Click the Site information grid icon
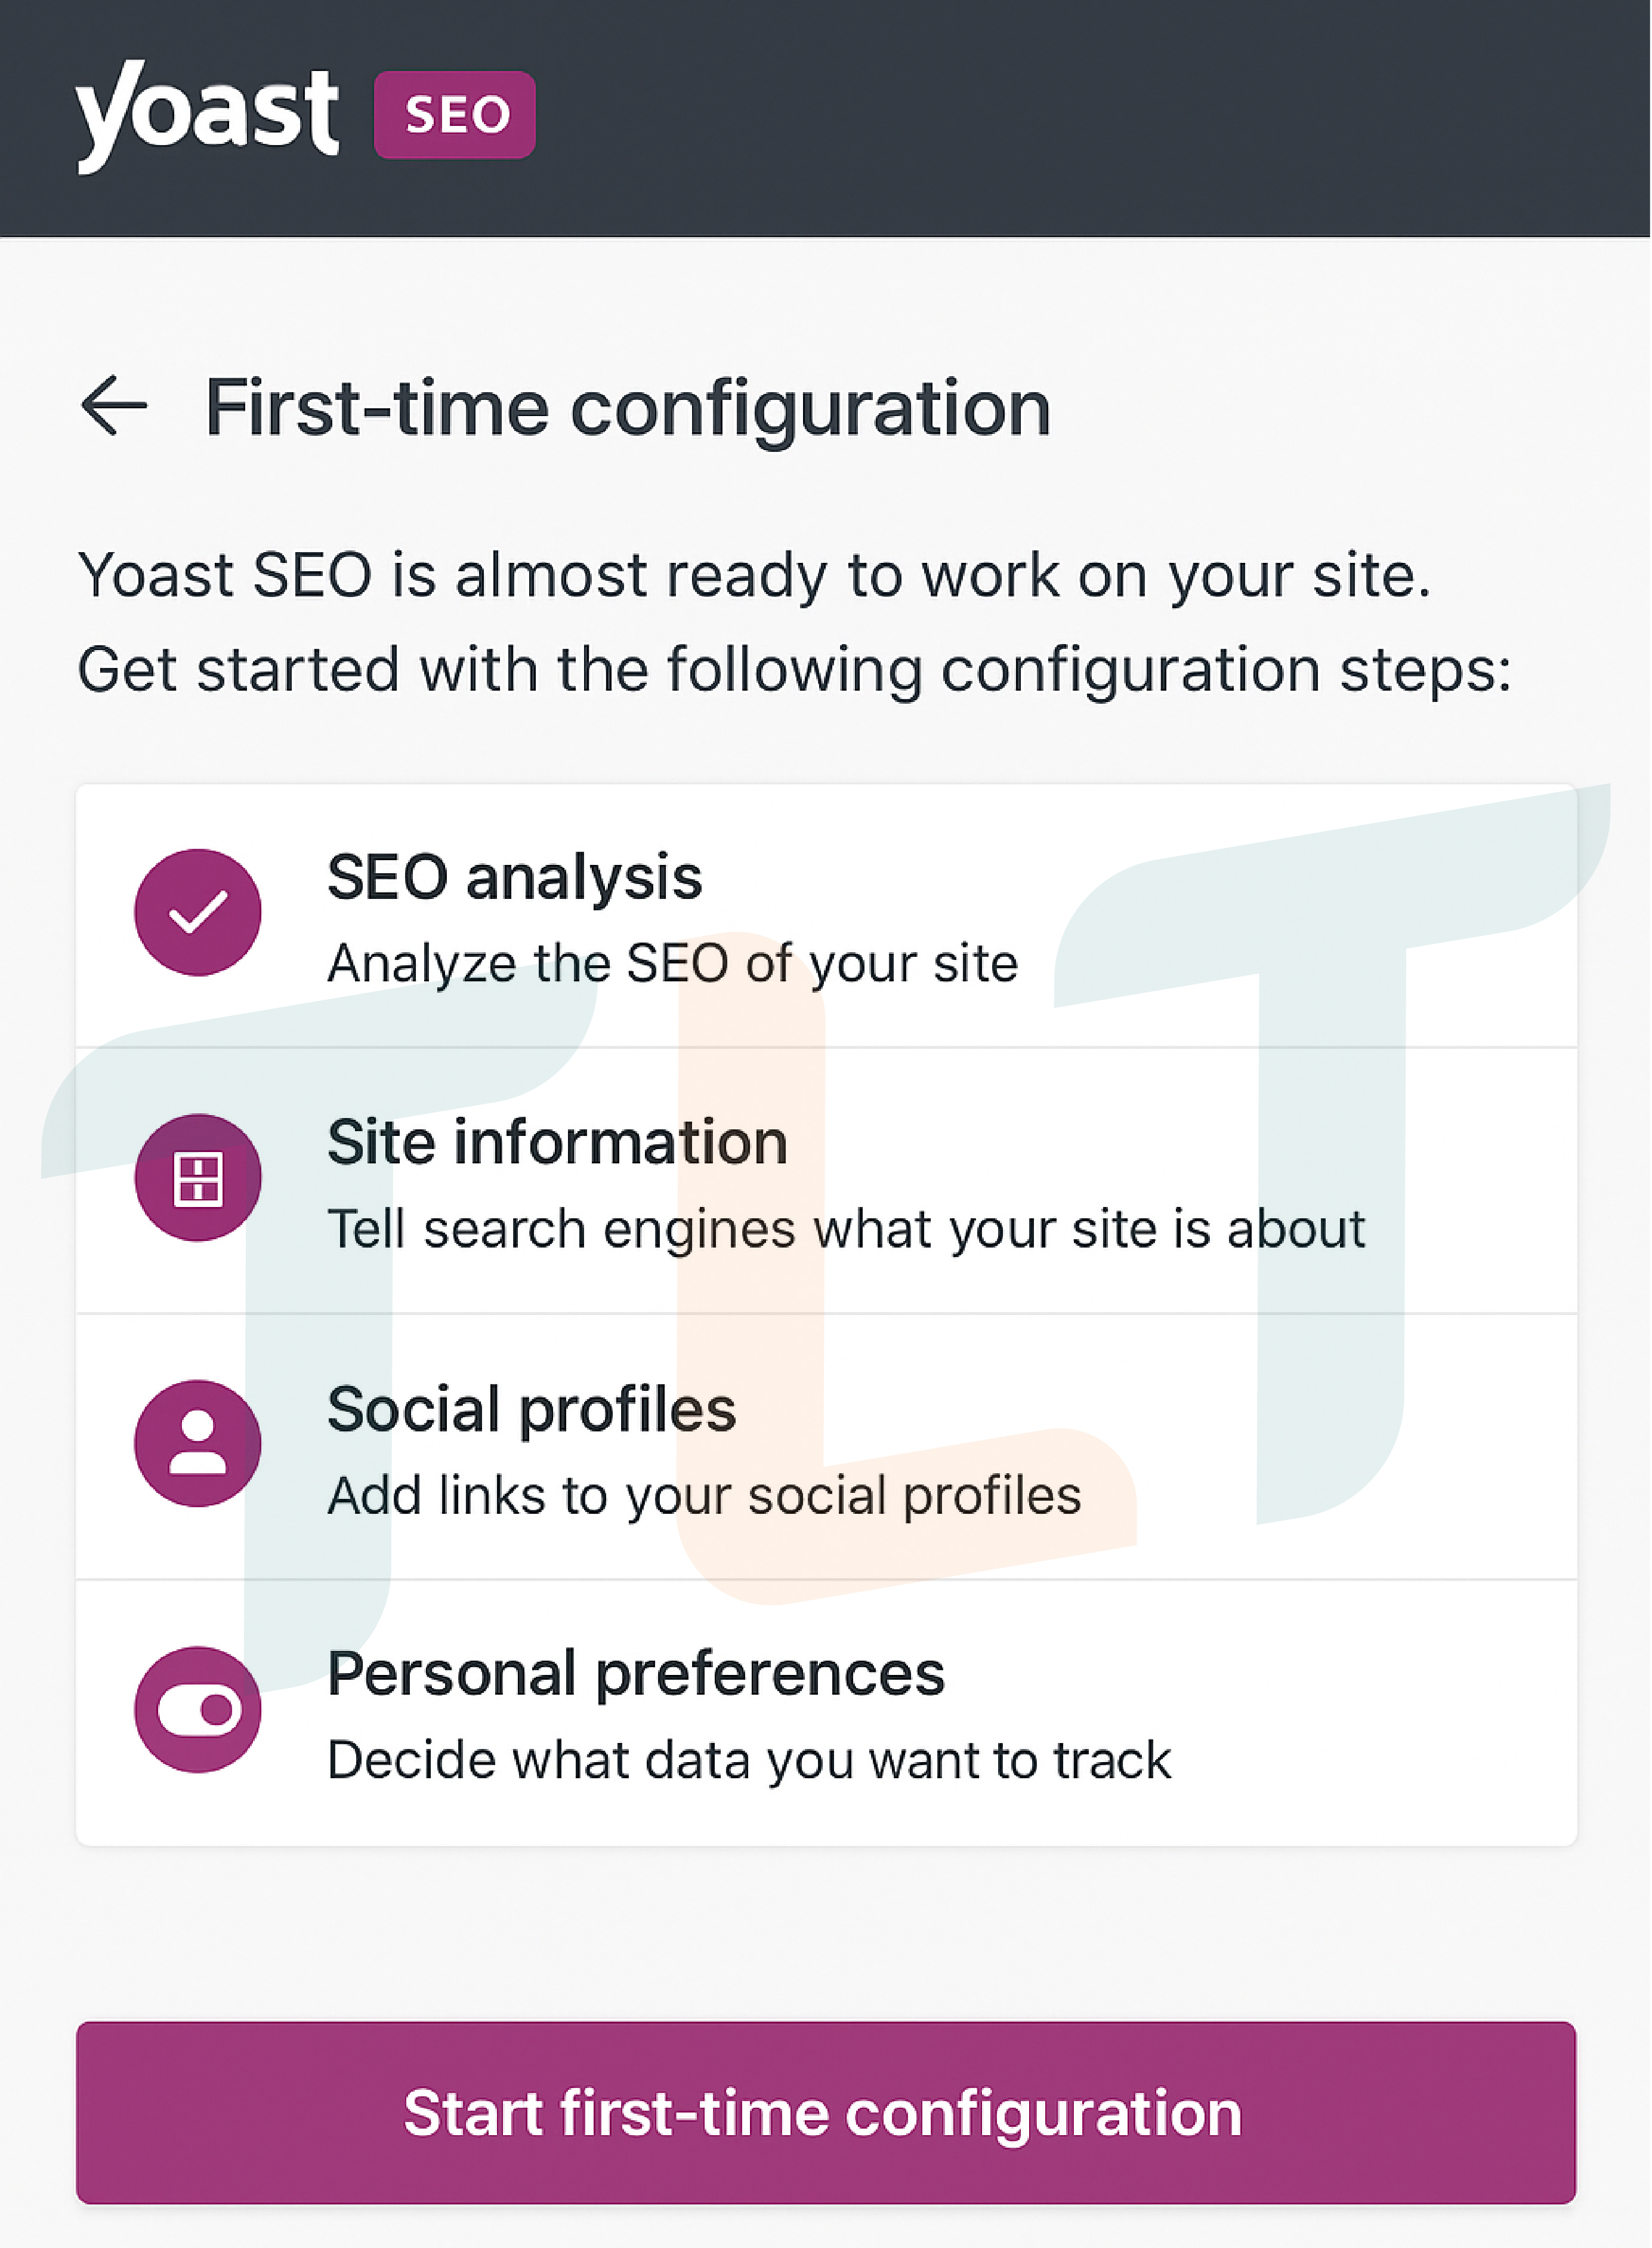 pyautogui.click(x=198, y=1178)
